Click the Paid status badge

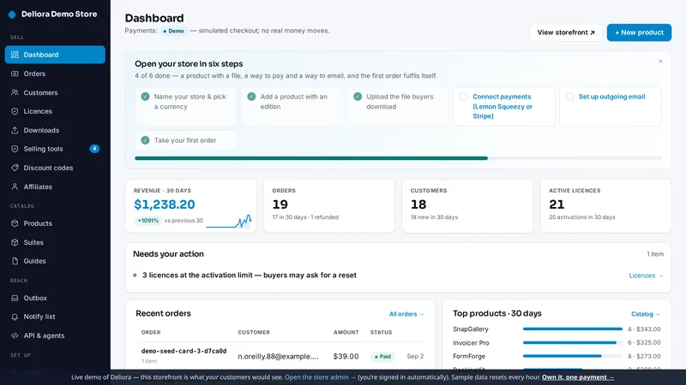382,357
